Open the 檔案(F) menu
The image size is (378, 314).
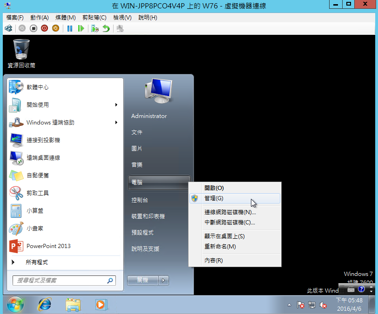pyautogui.click(x=15, y=18)
